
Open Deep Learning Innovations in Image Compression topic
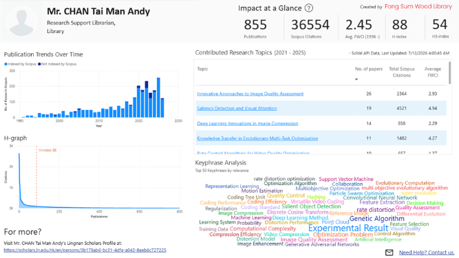click(x=248, y=123)
